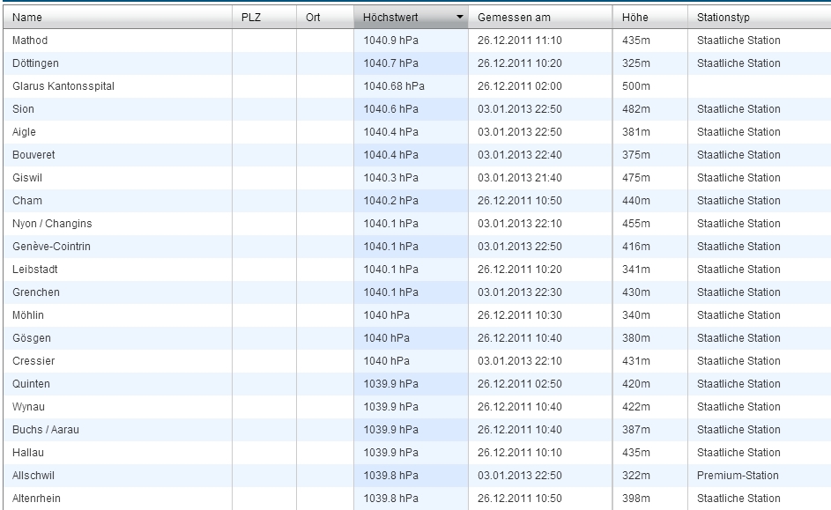Select the Buchs / Aarau station name
The image size is (831, 510).
(46, 430)
